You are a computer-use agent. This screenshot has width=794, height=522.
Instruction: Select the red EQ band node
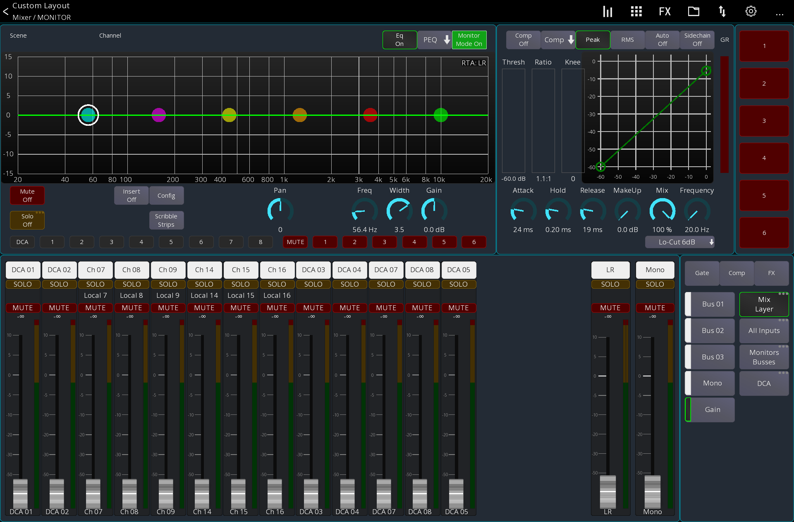[370, 115]
